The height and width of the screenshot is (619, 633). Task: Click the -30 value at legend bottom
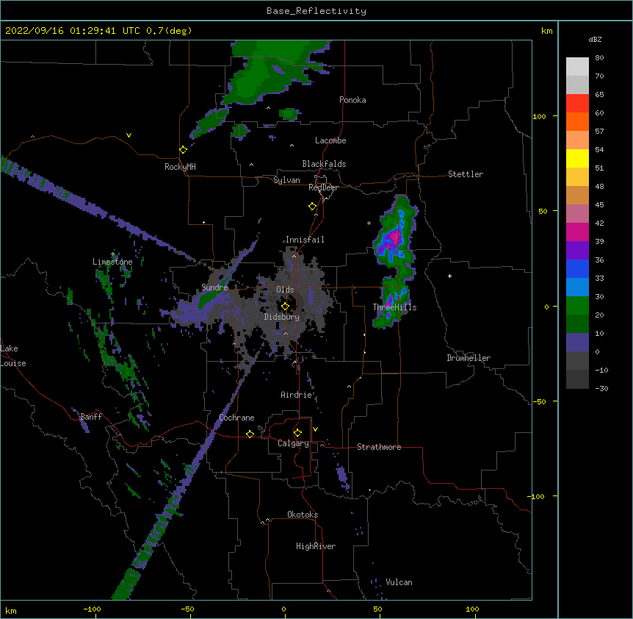point(601,388)
